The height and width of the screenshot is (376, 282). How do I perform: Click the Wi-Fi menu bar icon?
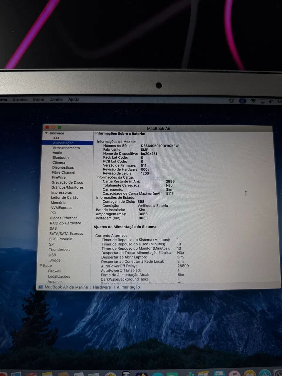click(253, 101)
